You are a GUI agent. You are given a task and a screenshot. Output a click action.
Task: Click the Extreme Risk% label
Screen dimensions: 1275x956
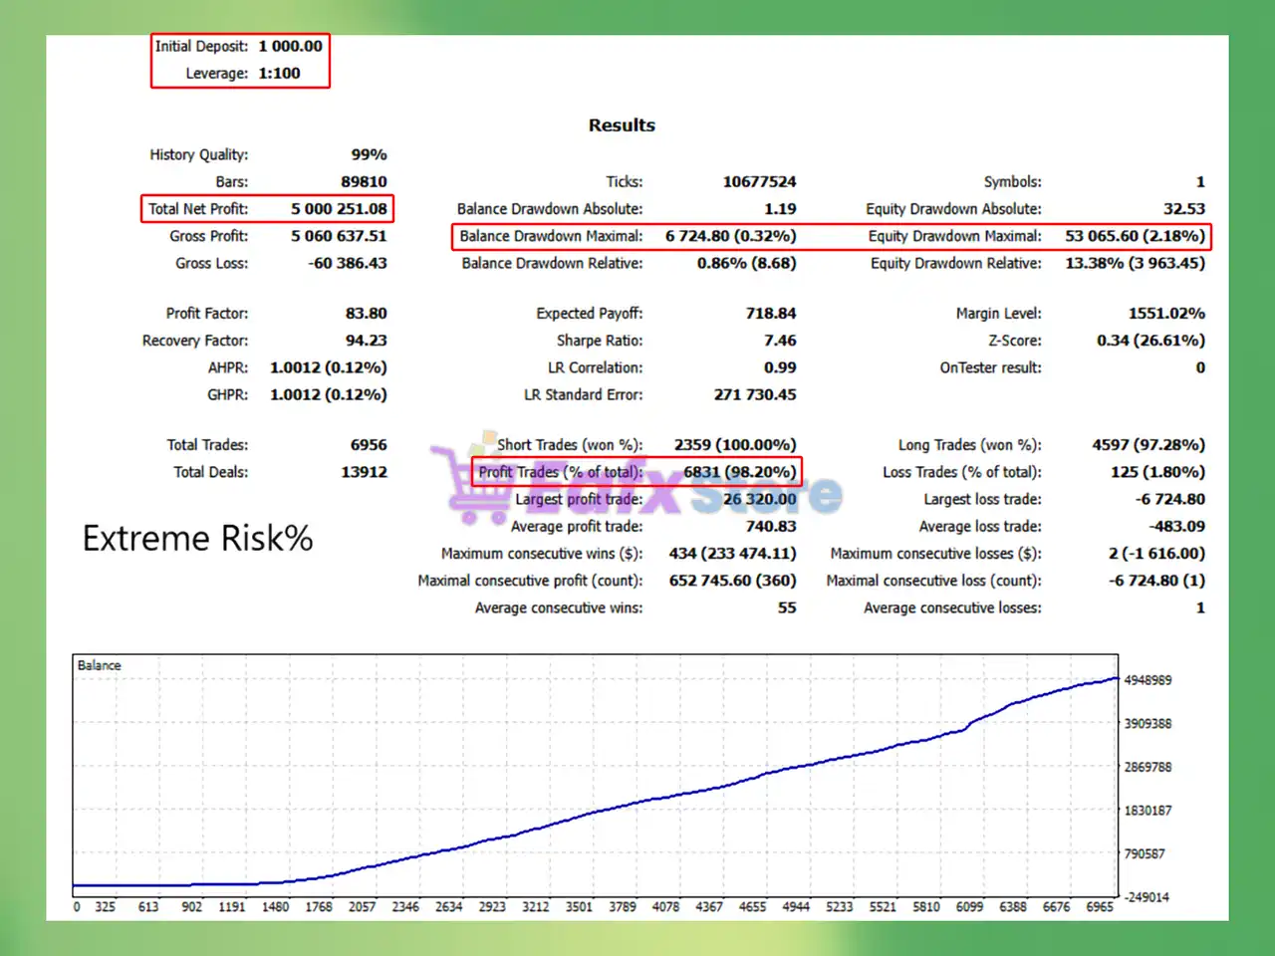197,539
